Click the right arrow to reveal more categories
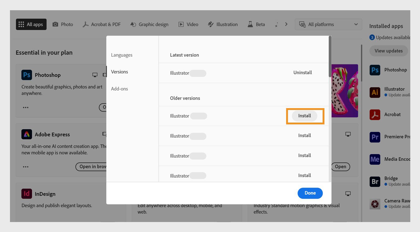 tap(286, 24)
